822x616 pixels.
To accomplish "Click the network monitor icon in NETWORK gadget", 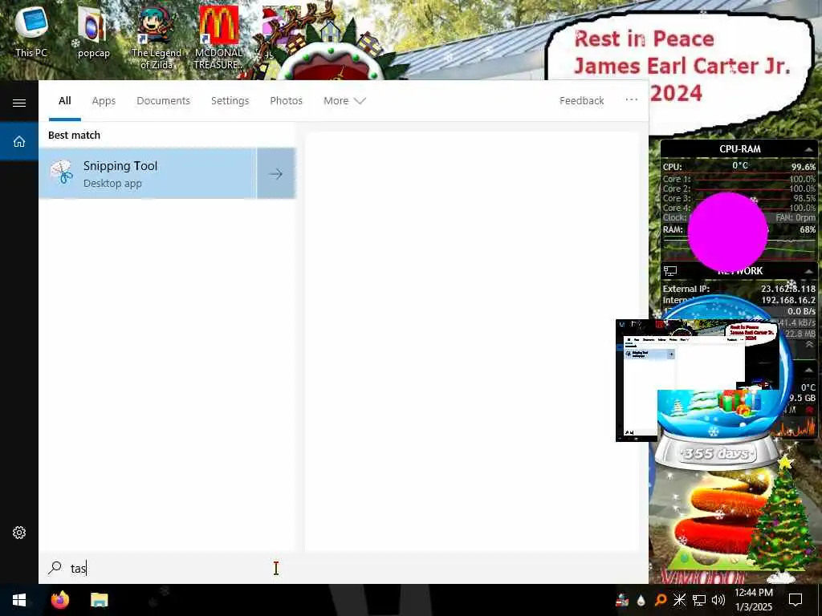I will tap(670, 271).
